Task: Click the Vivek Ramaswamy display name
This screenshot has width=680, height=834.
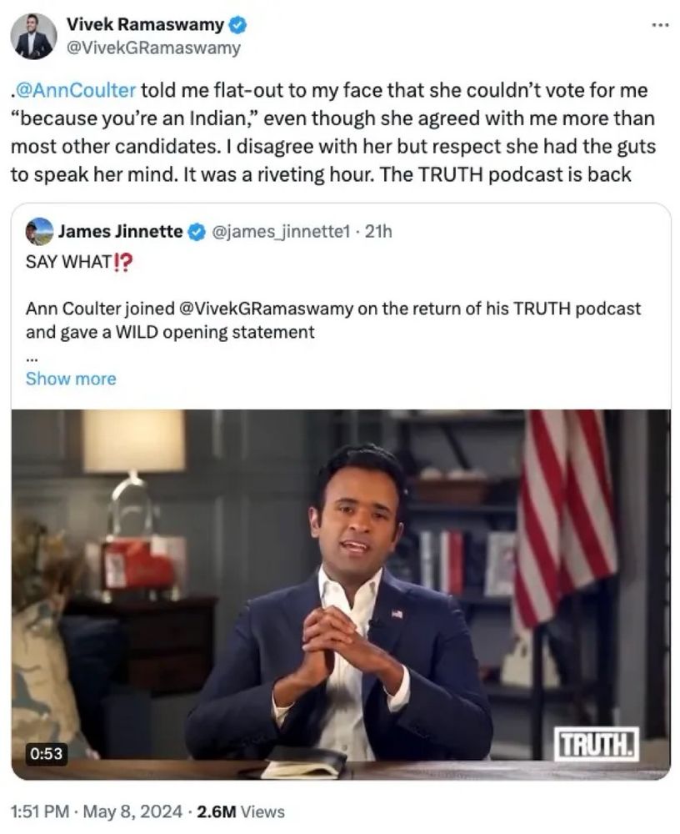Action: pos(145,24)
